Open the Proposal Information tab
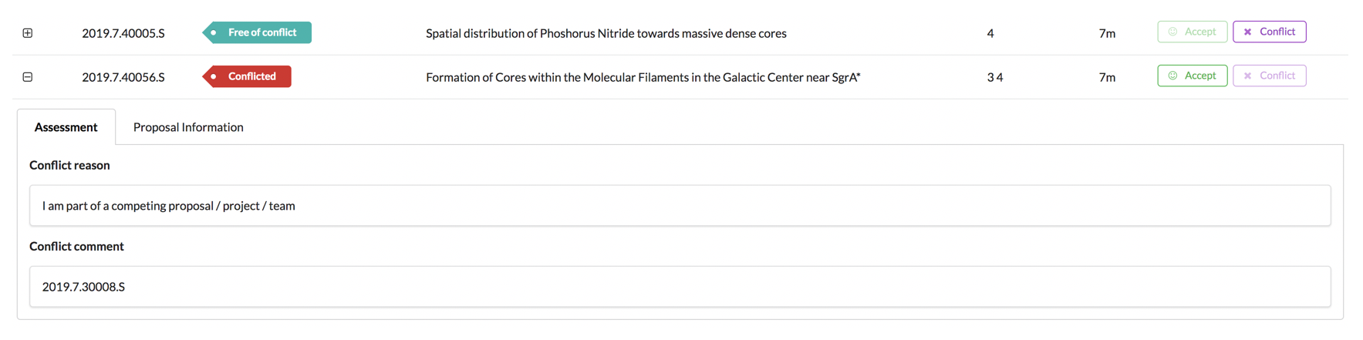 click(188, 127)
